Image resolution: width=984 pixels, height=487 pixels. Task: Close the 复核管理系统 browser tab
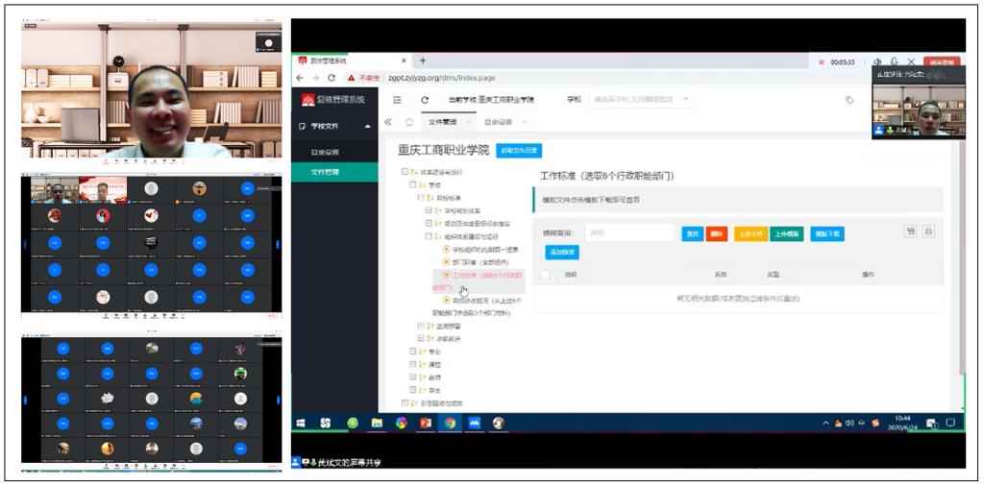pyautogui.click(x=405, y=61)
